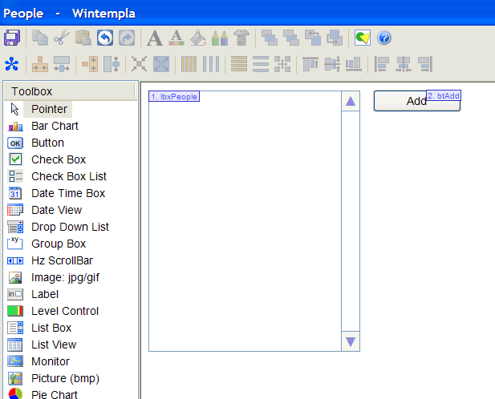Image resolution: width=495 pixels, height=399 pixels.
Task: Align selected controls to top edges
Action: [310, 64]
